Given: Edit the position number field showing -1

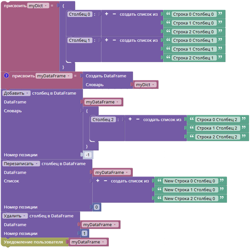Looking at the screenshot, I should click(88, 155).
